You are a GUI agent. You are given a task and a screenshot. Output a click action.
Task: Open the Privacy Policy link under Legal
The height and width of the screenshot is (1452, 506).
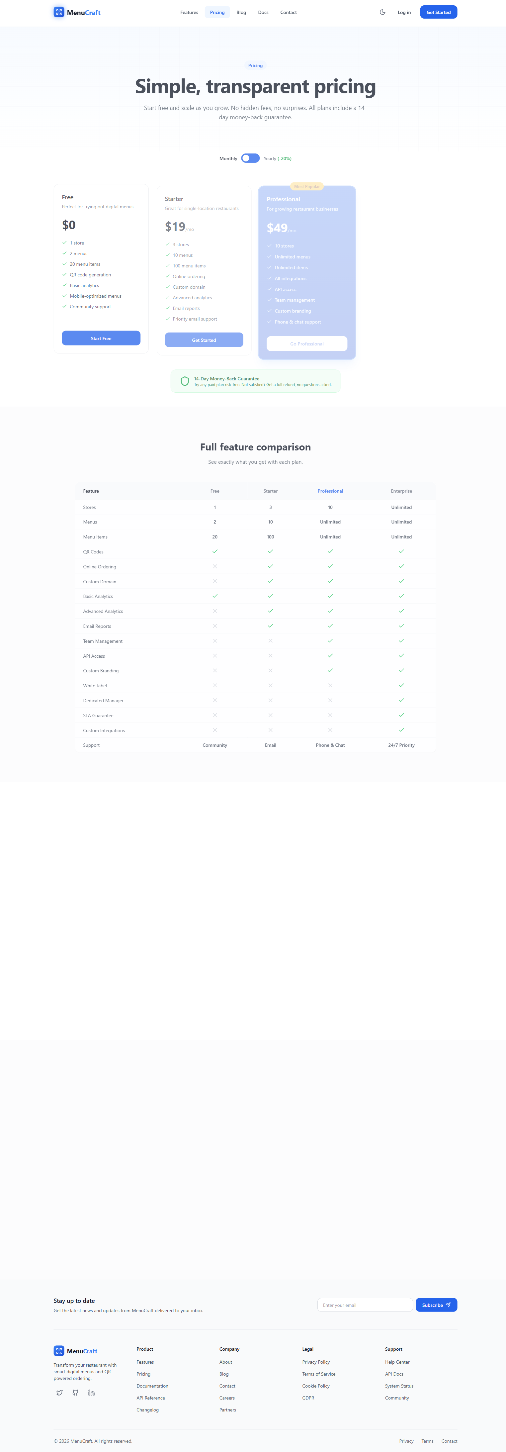click(316, 1362)
